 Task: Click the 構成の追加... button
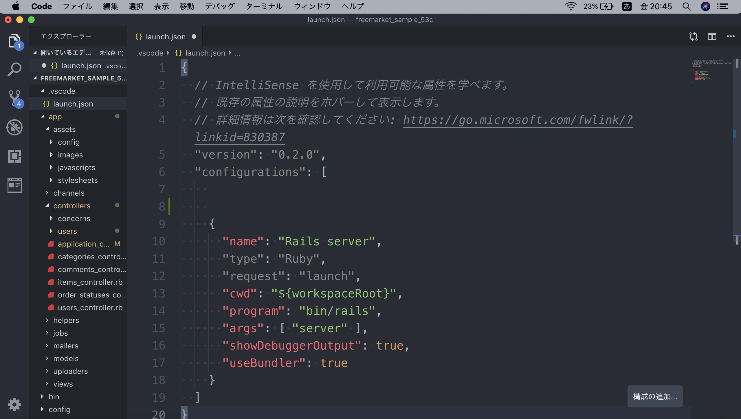pyautogui.click(x=655, y=396)
